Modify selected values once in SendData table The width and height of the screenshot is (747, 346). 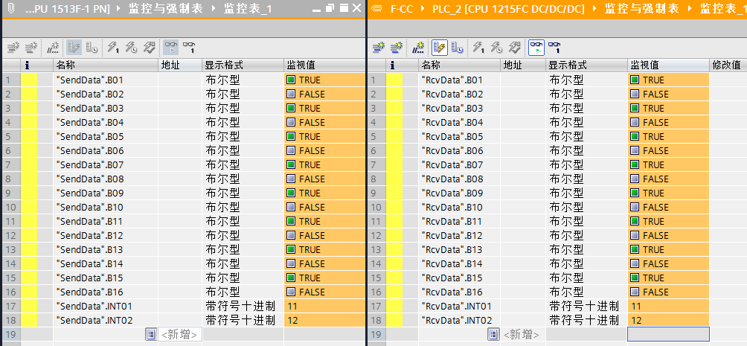113,48
